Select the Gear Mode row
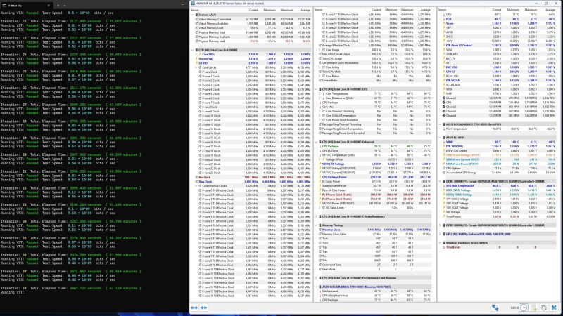Screen dimensions: 563x316 (x=375, y=269)
